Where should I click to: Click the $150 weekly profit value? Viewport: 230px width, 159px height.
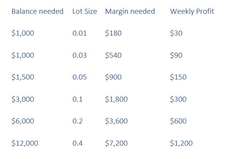point(178,77)
